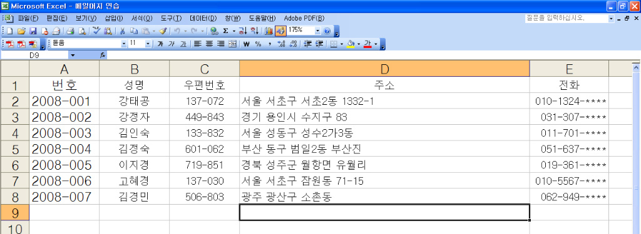This screenshot has height=234, width=641.
Task: Decrease decimal places icon
Action: 293,44
